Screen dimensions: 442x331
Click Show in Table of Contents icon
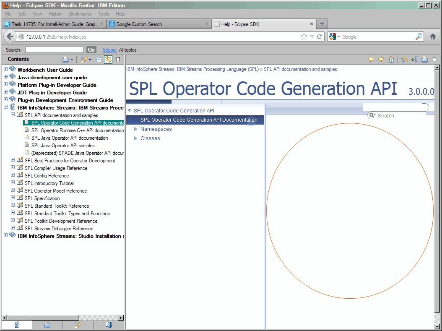point(404,59)
